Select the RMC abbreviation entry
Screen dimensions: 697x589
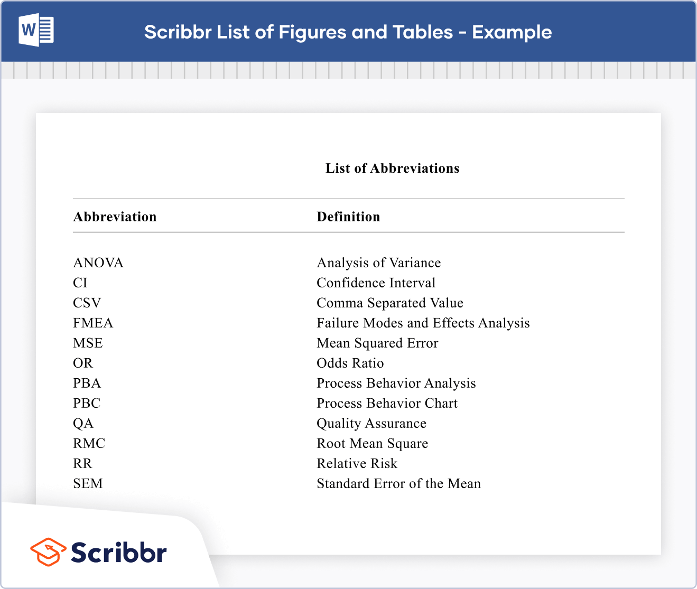89,443
